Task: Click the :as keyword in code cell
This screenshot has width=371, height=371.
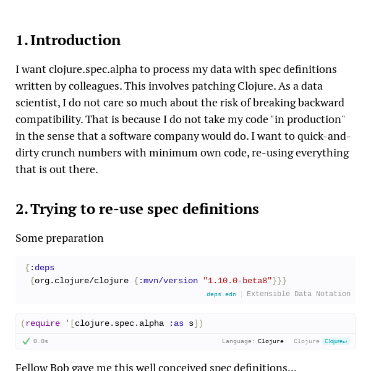Action: tap(176, 323)
